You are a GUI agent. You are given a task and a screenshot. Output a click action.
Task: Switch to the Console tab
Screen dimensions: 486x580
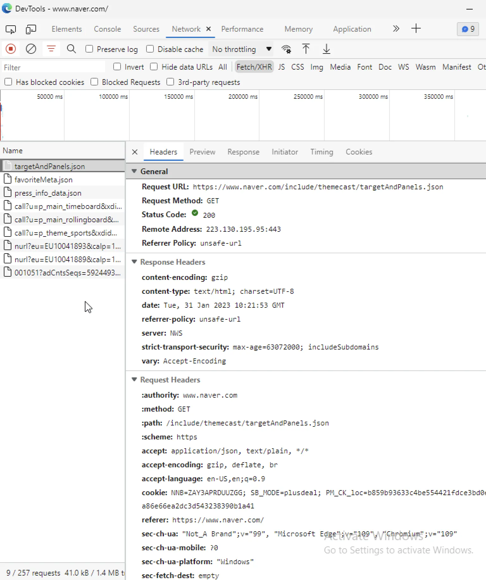click(x=107, y=29)
